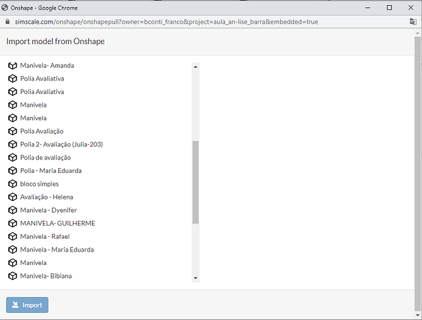Select the Manivela - Dyenifer model
Viewport: 422px width, 320px height.
point(49,210)
